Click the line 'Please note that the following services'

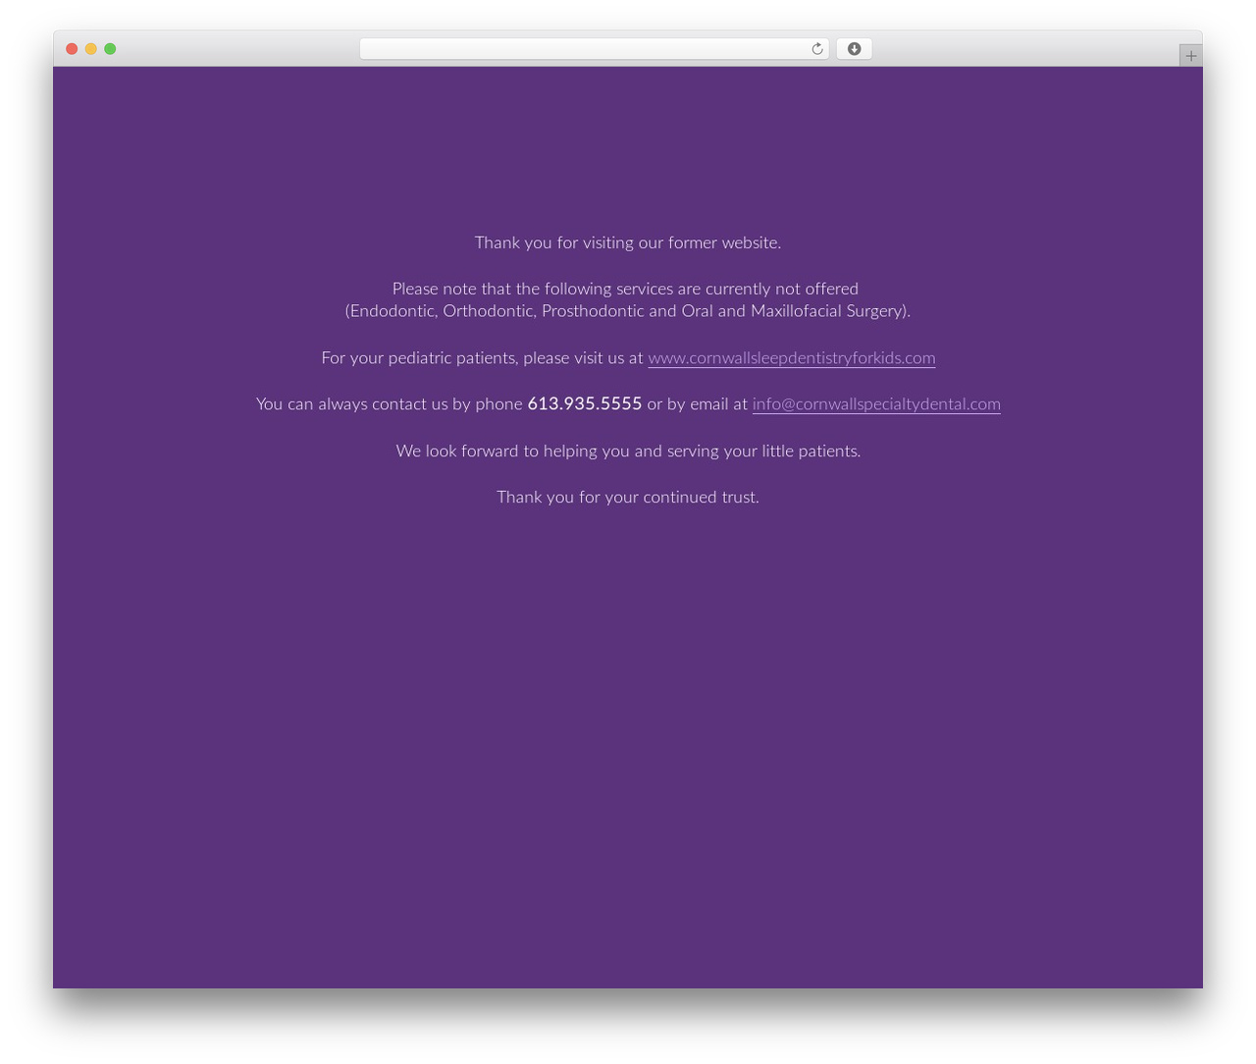point(625,289)
